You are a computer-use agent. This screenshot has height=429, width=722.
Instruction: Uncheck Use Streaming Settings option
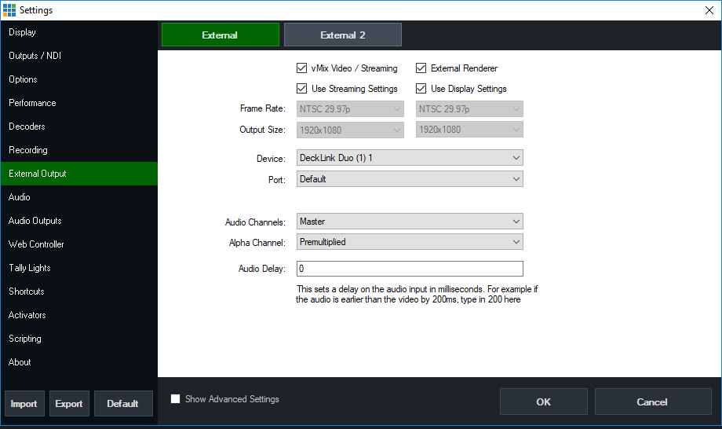point(302,89)
